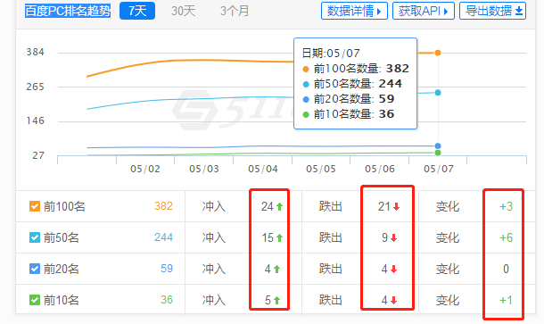Click the +3 change value
The height and width of the screenshot is (324, 544).
(x=506, y=206)
